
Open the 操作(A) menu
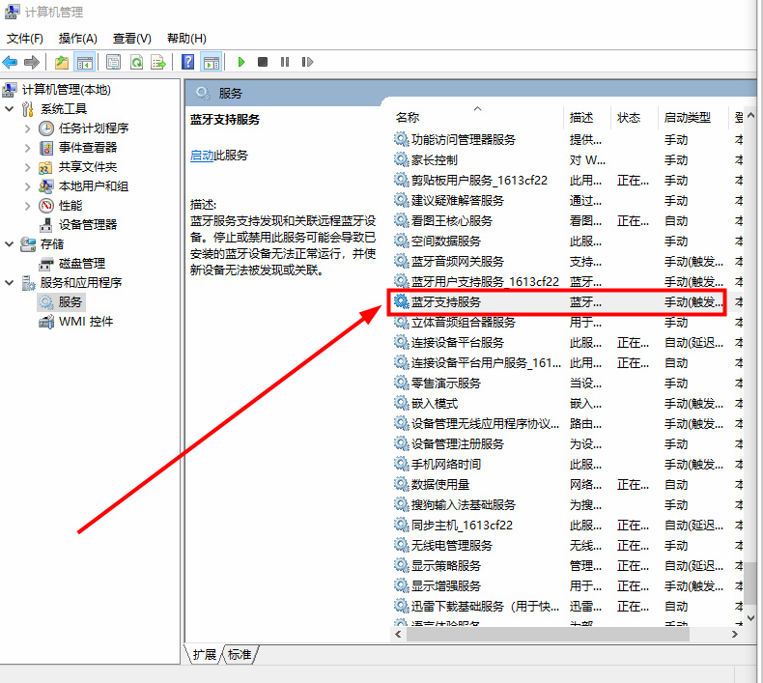77,38
